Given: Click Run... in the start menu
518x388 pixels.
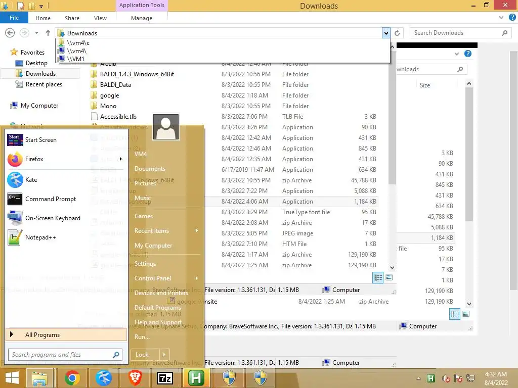Looking at the screenshot, I should tap(142, 337).
